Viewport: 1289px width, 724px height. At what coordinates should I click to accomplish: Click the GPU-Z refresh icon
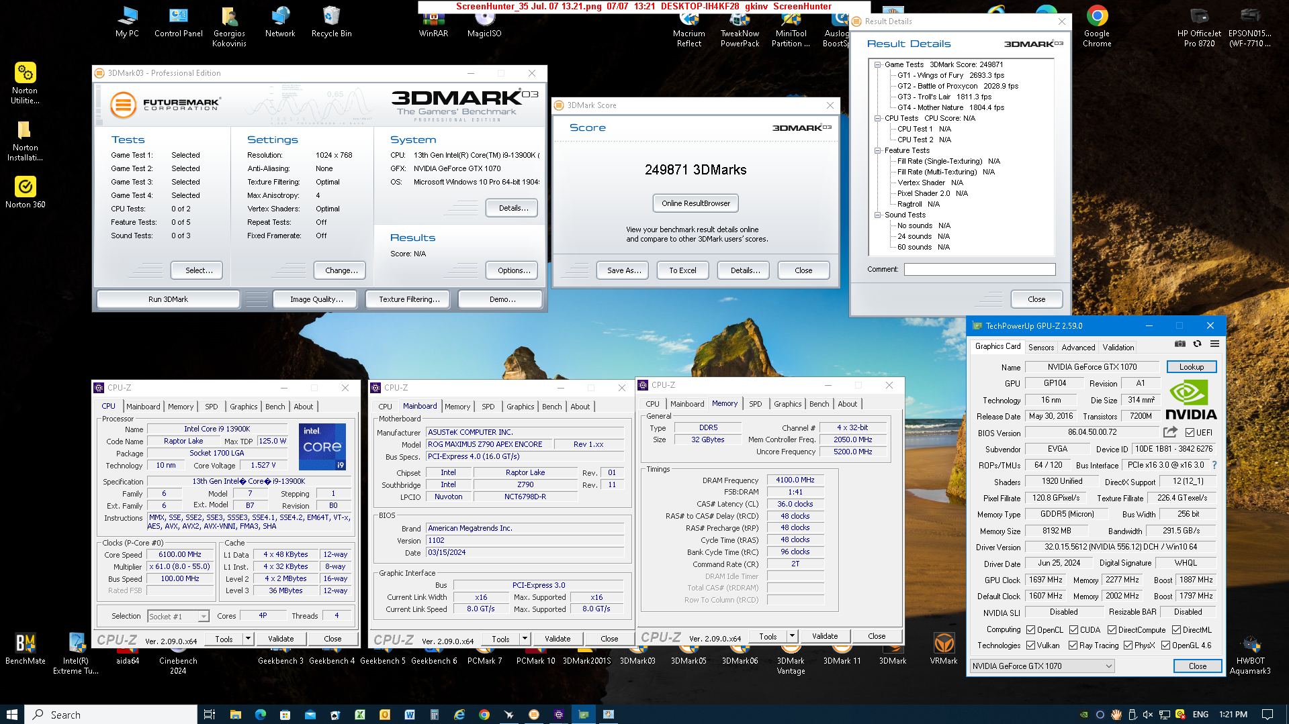1197,344
